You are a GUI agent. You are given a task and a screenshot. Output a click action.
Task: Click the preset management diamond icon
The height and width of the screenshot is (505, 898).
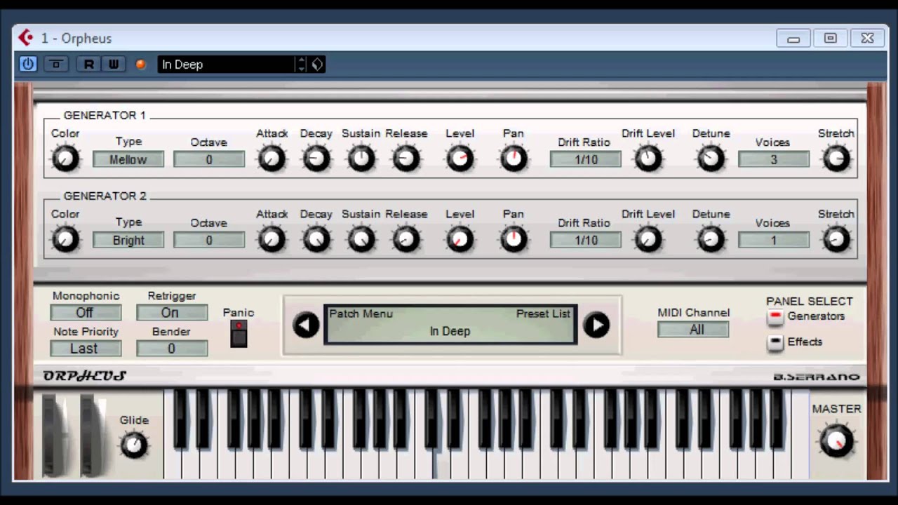pos(317,64)
